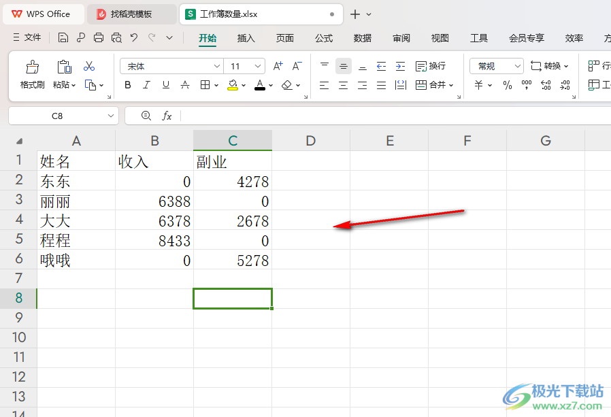This screenshot has height=417, width=611.
Task: Select the Format Painter tool
Action: point(33,74)
